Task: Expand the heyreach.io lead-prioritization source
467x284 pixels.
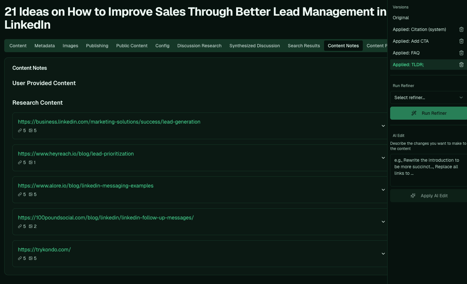Action: (x=383, y=158)
